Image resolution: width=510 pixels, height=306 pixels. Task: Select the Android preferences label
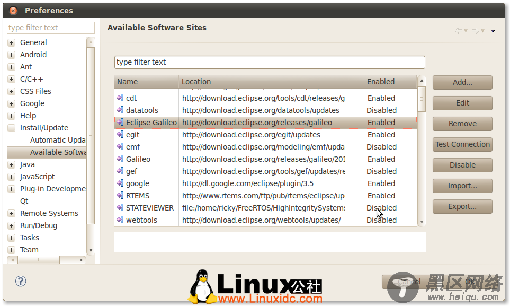pos(33,55)
